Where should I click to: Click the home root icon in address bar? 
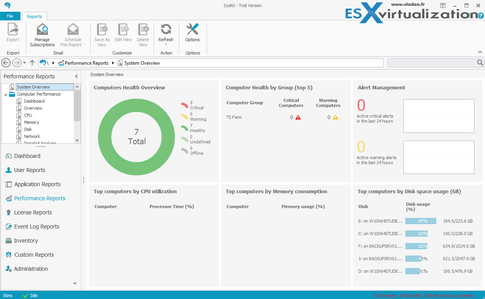43,63
